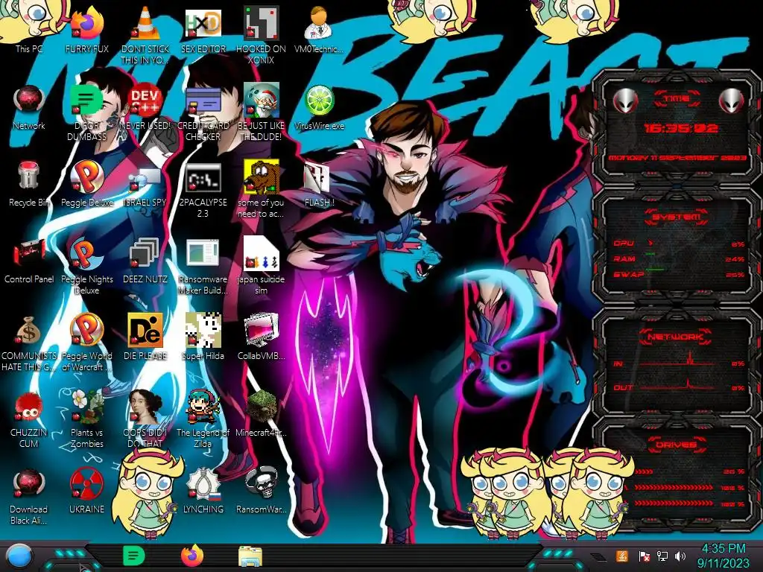Open the Start orb button
Image resolution: width=763 pixels, height=572 pixels.
point(19,556)
